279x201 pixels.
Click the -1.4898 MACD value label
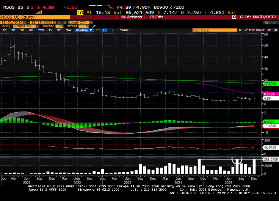click(x=270, y=126)
